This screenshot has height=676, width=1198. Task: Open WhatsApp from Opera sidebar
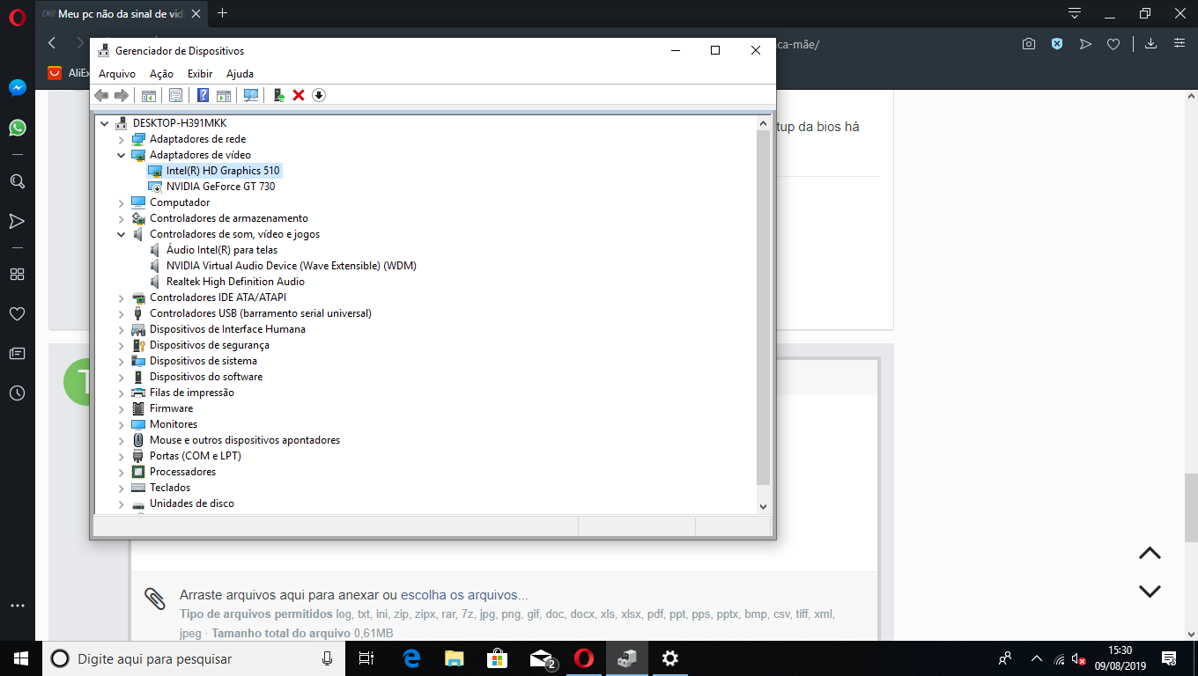point(17,128)
